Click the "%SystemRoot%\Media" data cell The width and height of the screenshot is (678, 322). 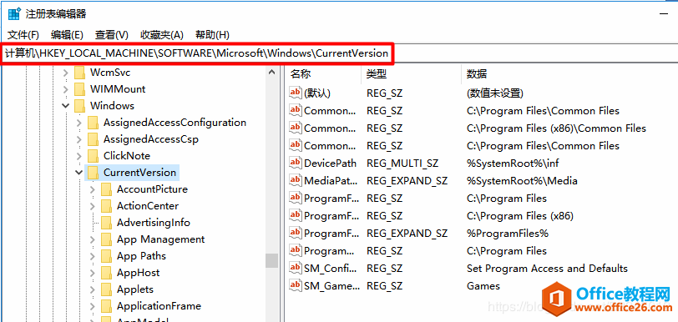(522, 181)
